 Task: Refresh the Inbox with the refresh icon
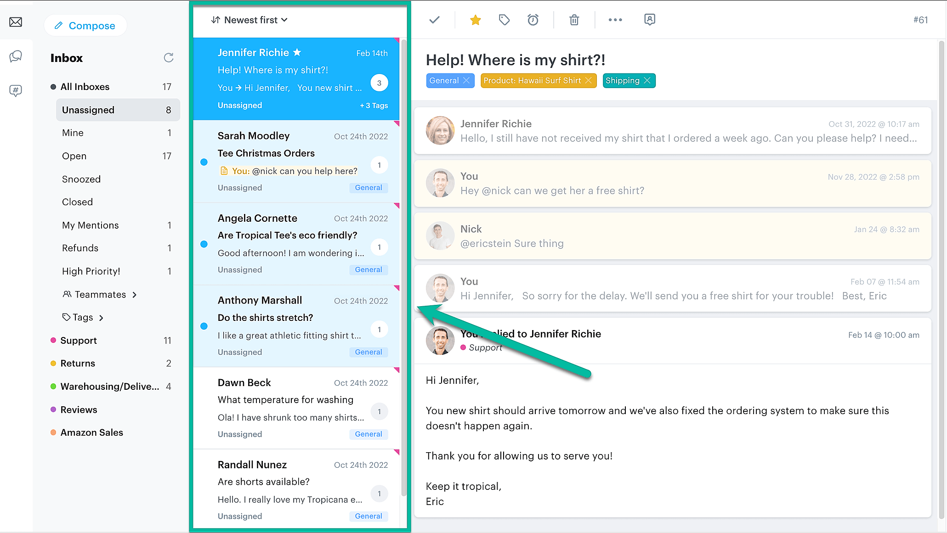pos(169,57)
